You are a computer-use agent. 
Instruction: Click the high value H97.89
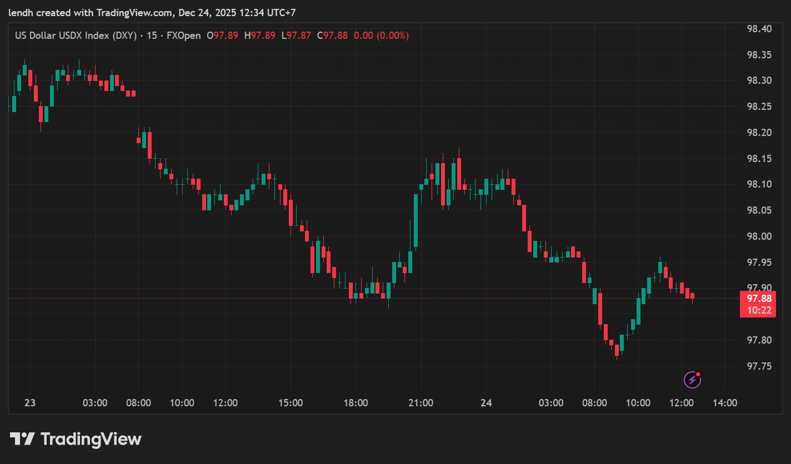coord(263,36)
